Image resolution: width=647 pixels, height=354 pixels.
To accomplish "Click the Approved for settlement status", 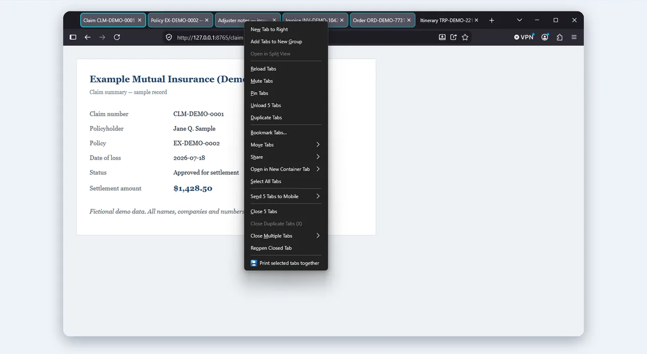I will [x=206, y=173].
